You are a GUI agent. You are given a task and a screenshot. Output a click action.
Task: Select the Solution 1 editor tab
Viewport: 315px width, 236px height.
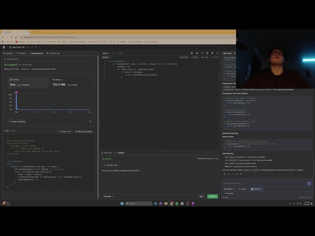[x=105, y=57]
